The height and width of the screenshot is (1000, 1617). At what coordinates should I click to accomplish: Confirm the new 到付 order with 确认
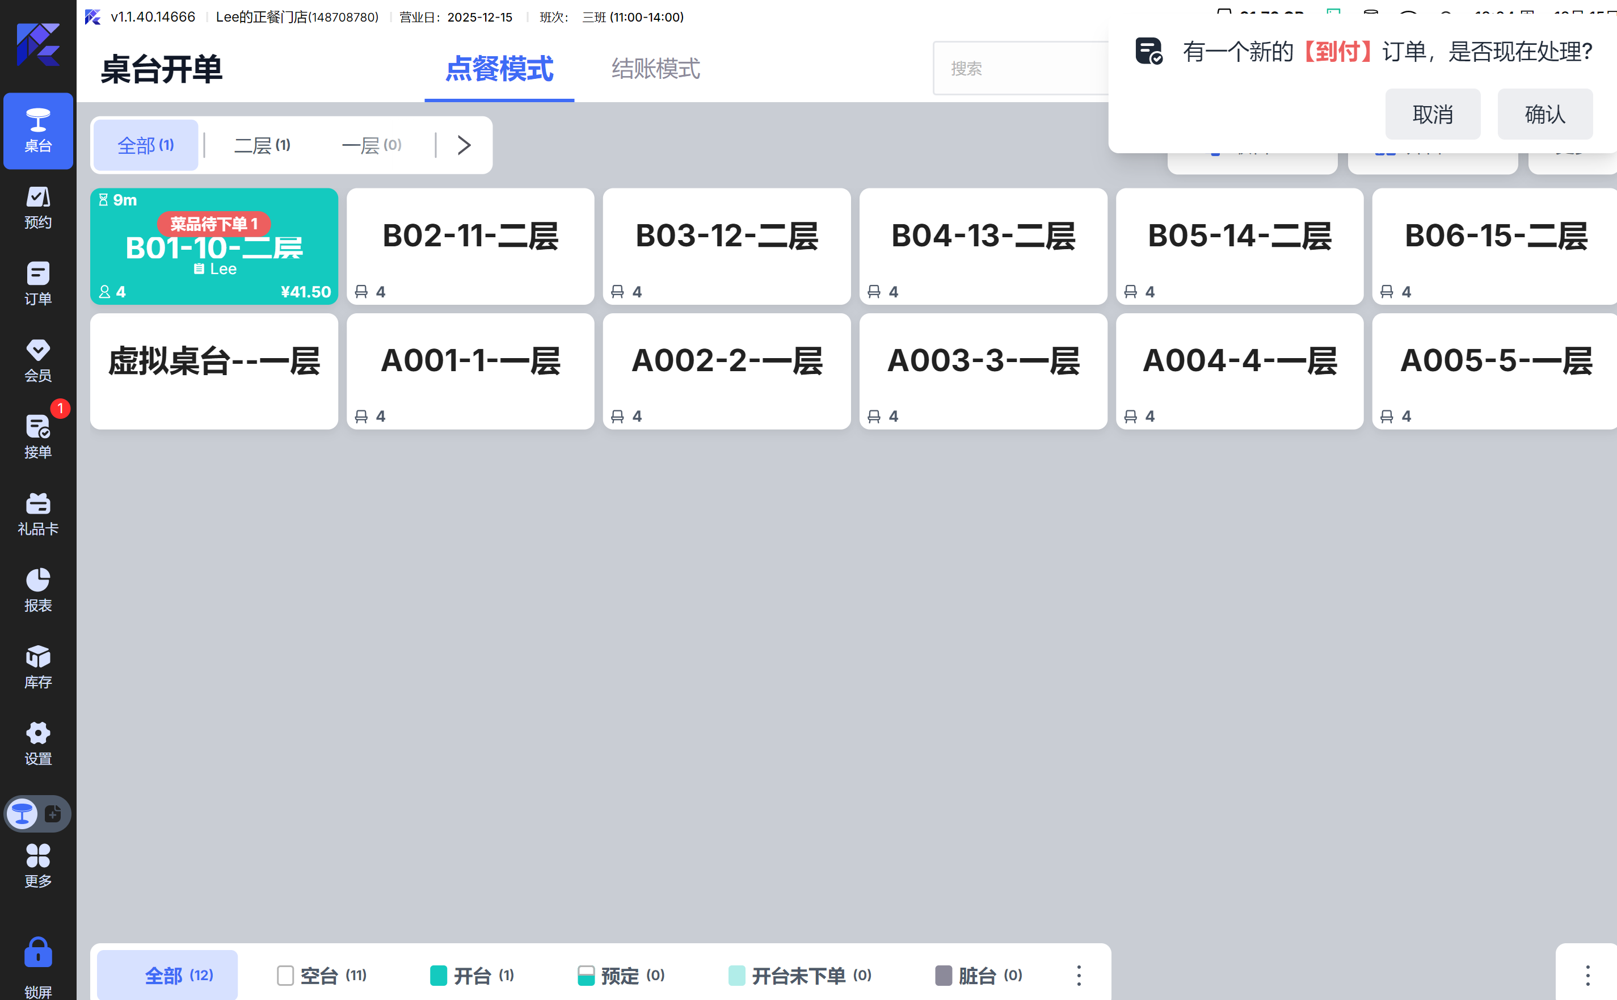[x=1544, y=115]
